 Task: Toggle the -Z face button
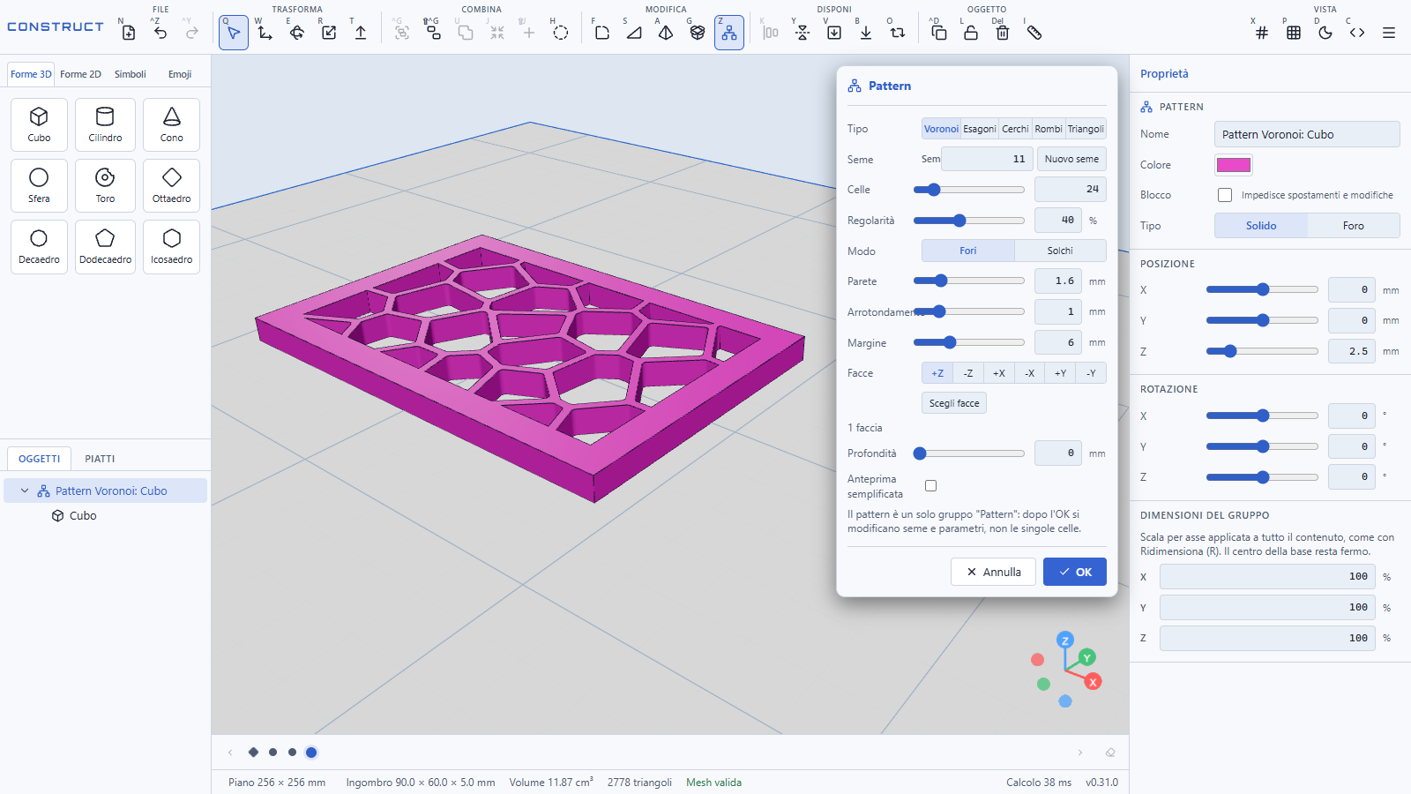pyautogui.click(x=968, y=373)
